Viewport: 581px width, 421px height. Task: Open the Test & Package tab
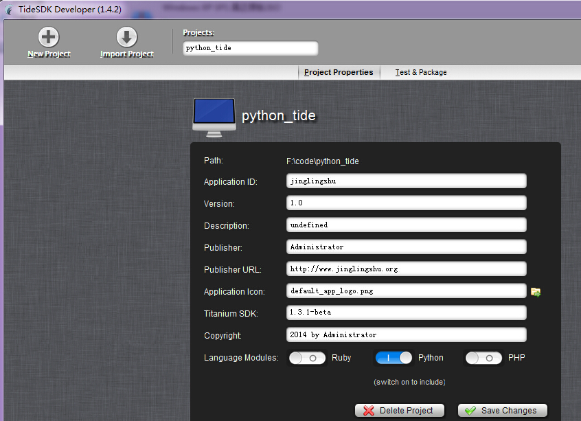(421, 72)
